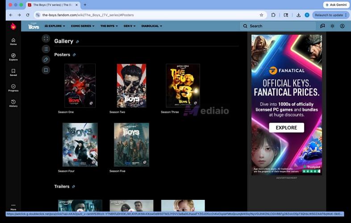Bookmark this page with side bookmark icon

[46, 70]
